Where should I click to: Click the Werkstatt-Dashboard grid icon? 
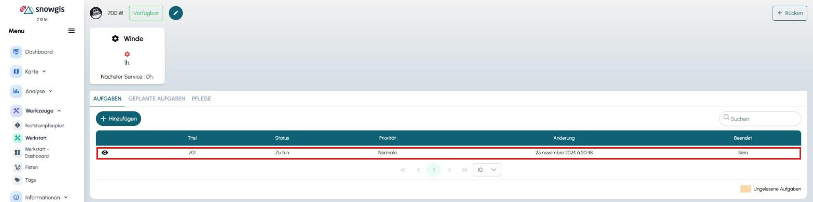[x=17, y=153]
